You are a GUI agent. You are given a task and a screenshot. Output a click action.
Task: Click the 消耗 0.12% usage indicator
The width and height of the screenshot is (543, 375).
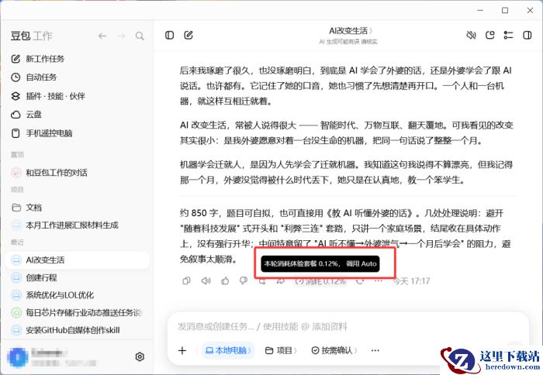point(320,281)
